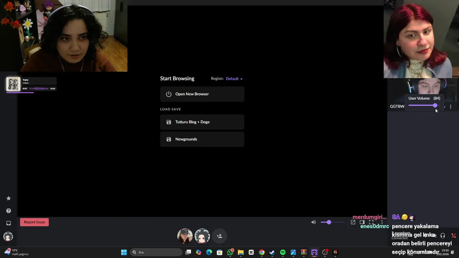This screenshot has height=258, width=459.
Task: Open the WinRAR icon in the taskbar
Action: pos(304,252)
